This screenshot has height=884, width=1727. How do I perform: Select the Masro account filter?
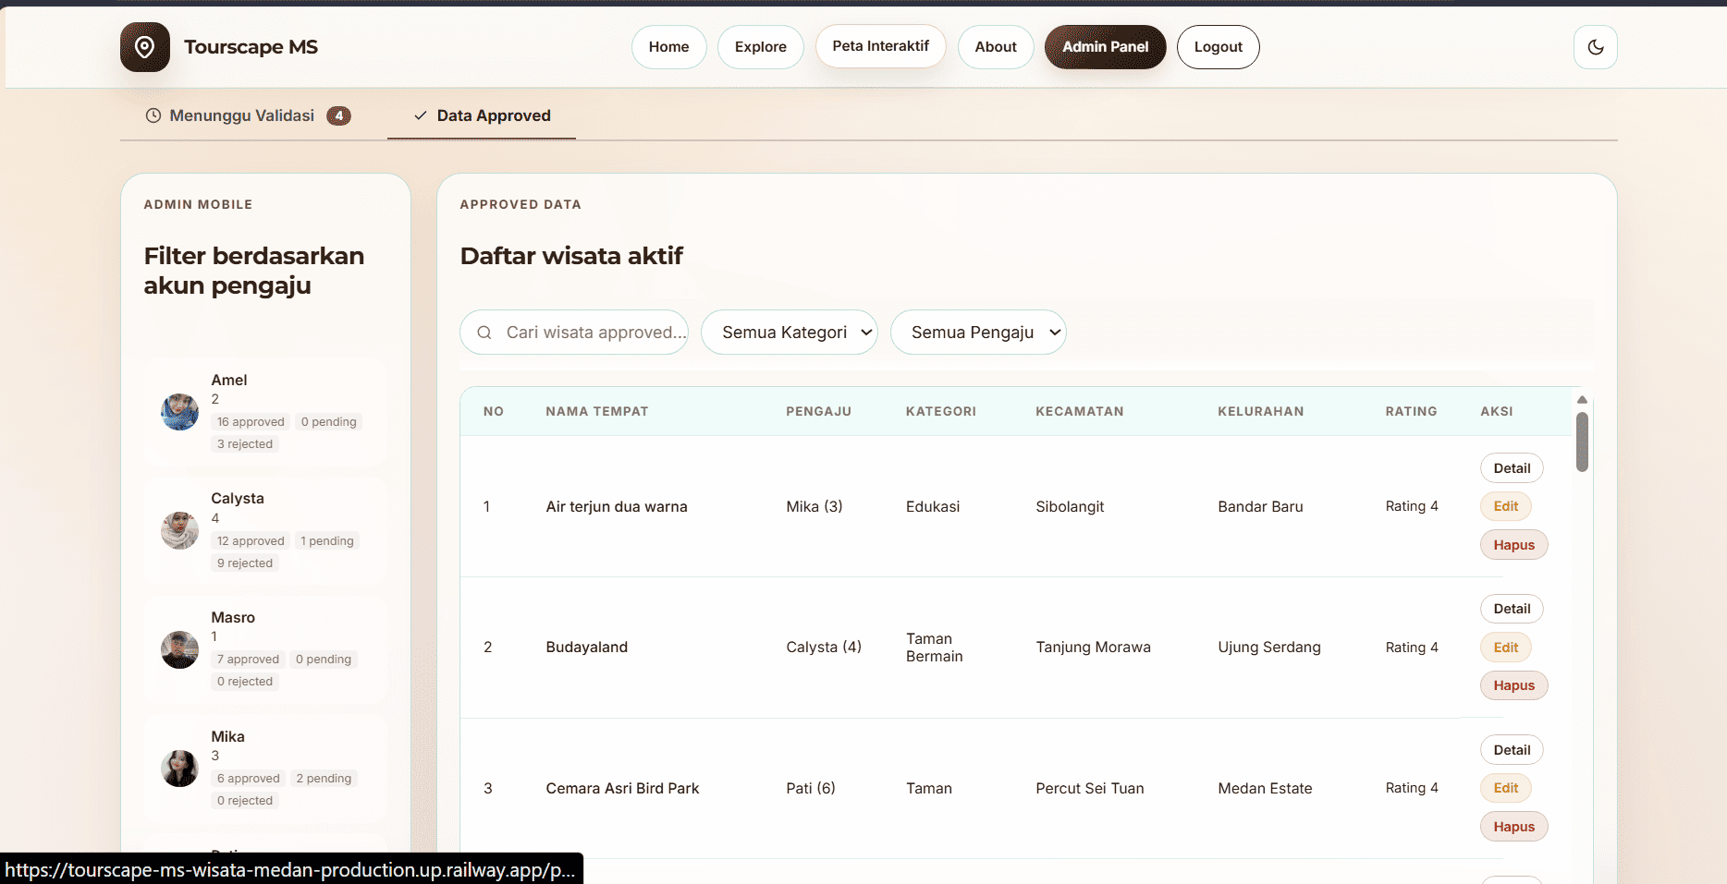click(x=266, y=649)
